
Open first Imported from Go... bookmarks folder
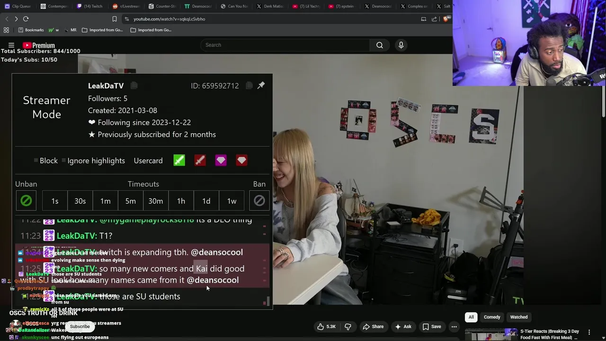click(102, 30)
